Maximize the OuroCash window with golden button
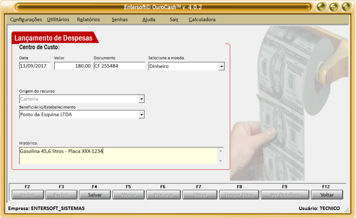The image size is (356, 218). click(334, 7)
